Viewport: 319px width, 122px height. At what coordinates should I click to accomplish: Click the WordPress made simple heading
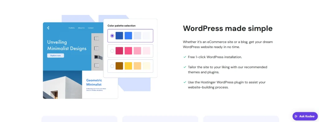point(228,28)
